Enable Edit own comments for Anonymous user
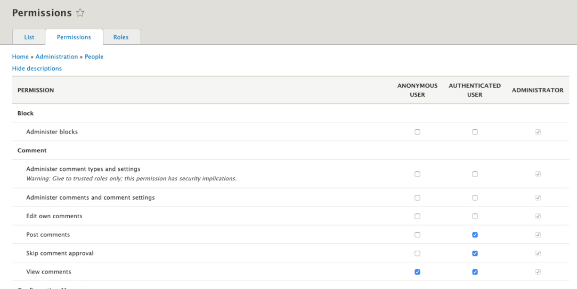The height and width of the screenshot is (289, 577). [417, 216]
